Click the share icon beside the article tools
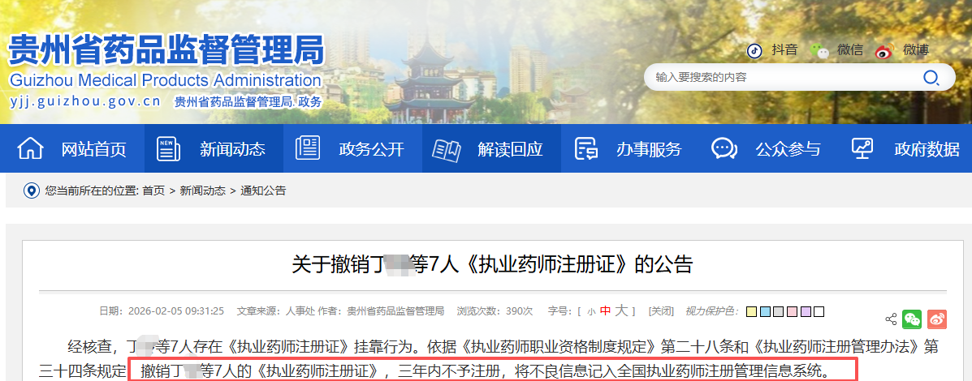Image resolution: width=972 pixels, height=381 pixels. tap(891, 319)
